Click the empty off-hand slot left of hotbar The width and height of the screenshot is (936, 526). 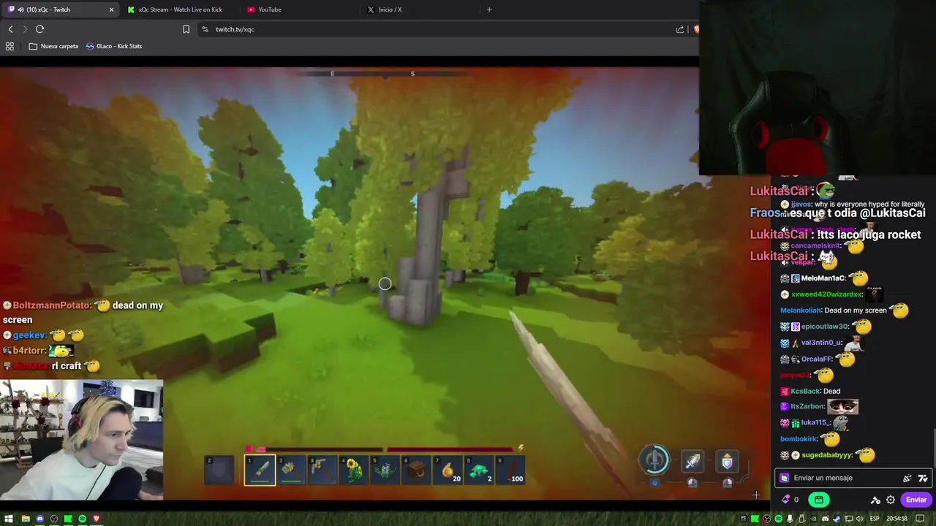point(219,470)
